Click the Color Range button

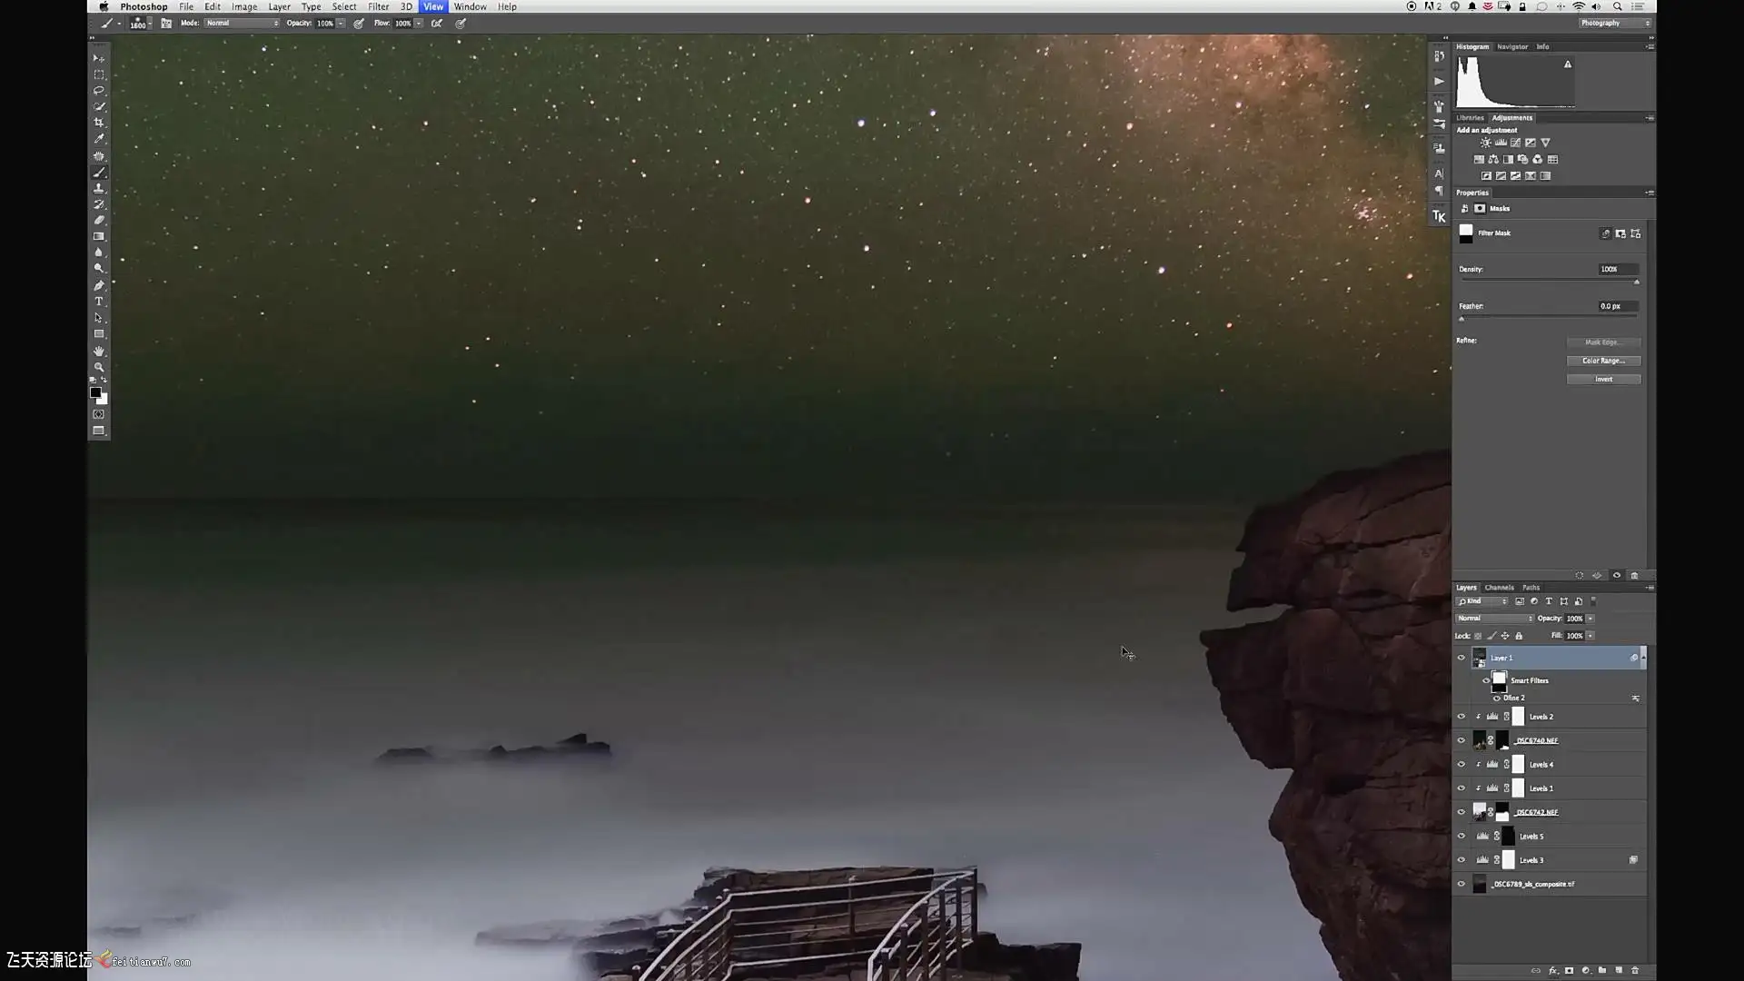point(1603,361)
